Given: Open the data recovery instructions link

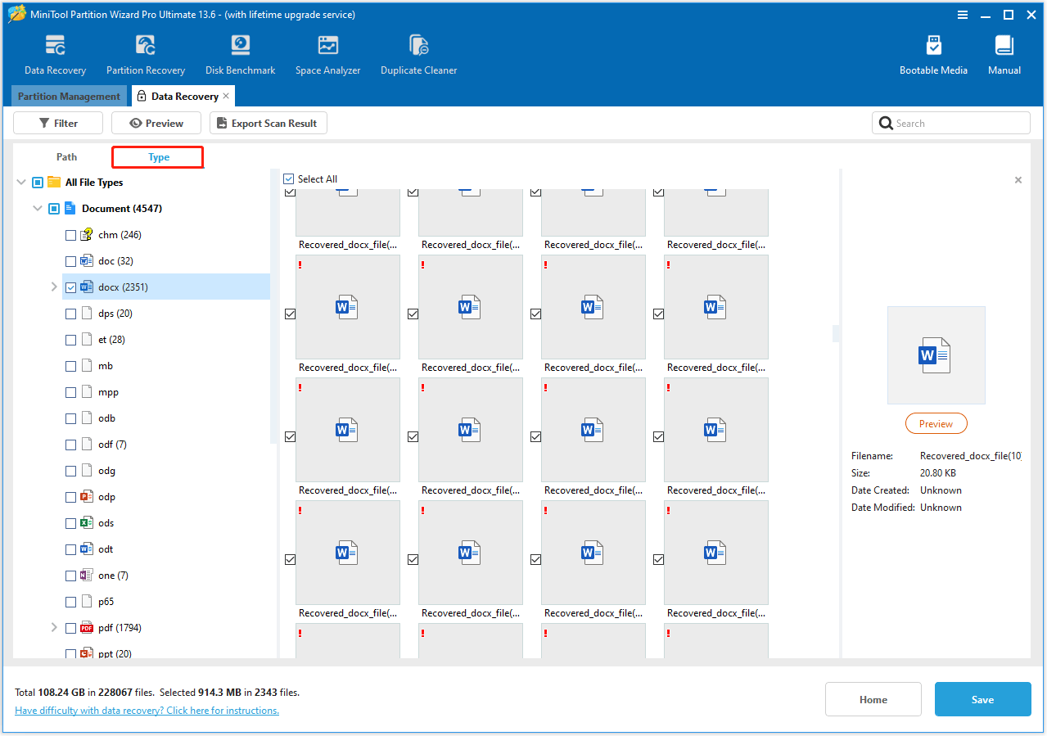Looking at the screenshot, I should 147,711.
